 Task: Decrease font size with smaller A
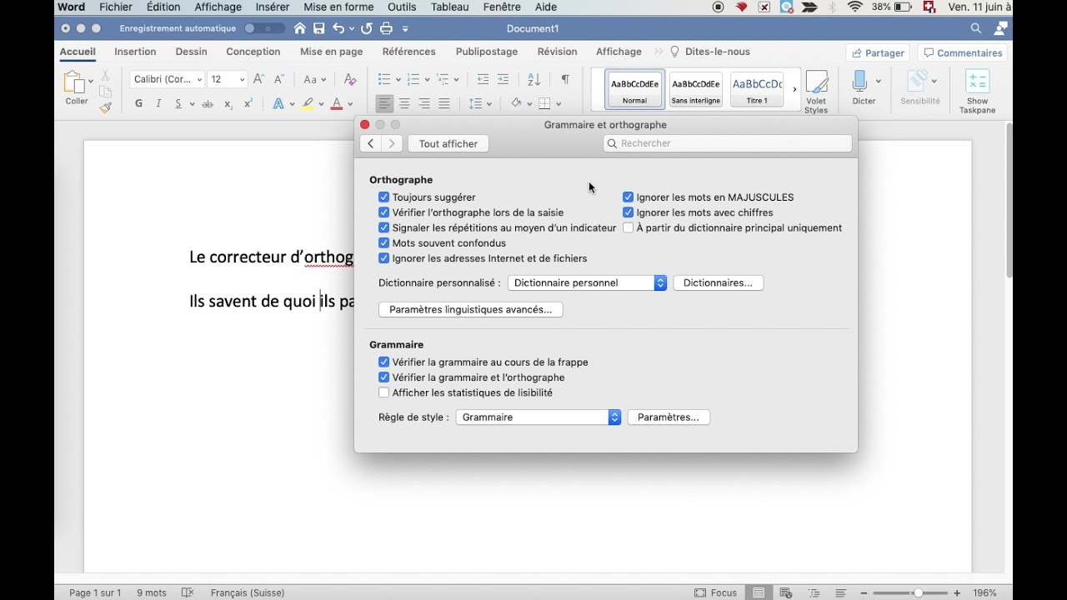coord(280,79)
